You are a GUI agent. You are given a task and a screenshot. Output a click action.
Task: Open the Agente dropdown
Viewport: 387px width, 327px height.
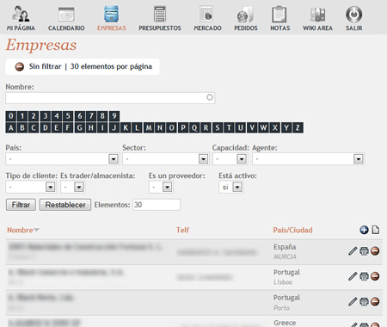[x=359, y=158]
